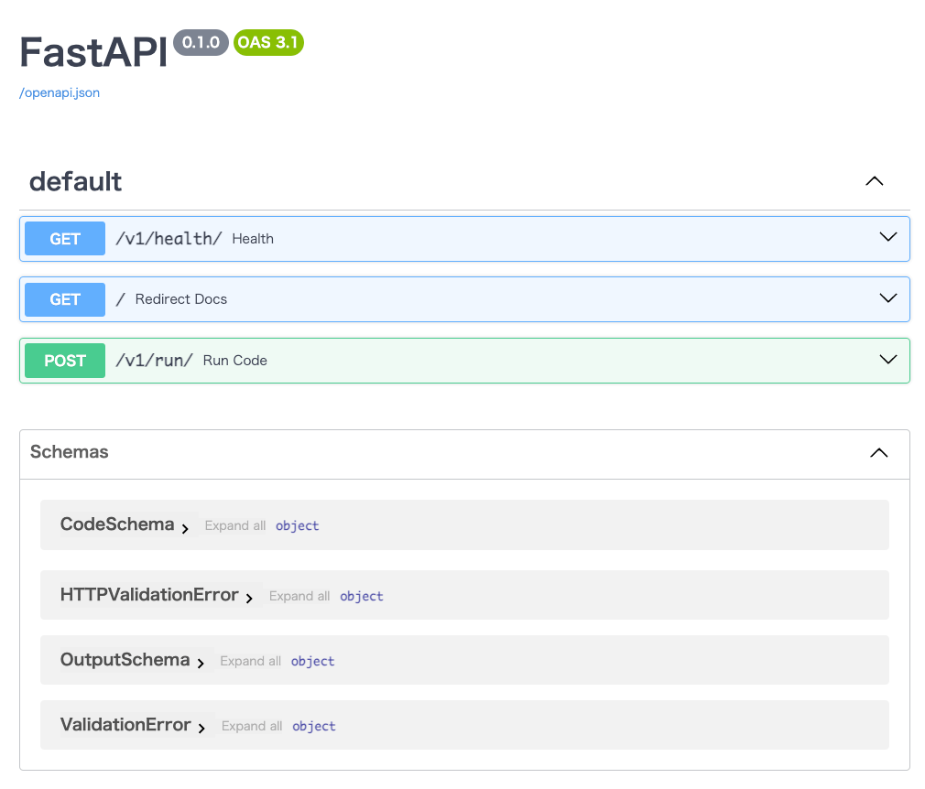The image size is (925, 789).
Task: Click the Schemas section heading
Action: 70,451
